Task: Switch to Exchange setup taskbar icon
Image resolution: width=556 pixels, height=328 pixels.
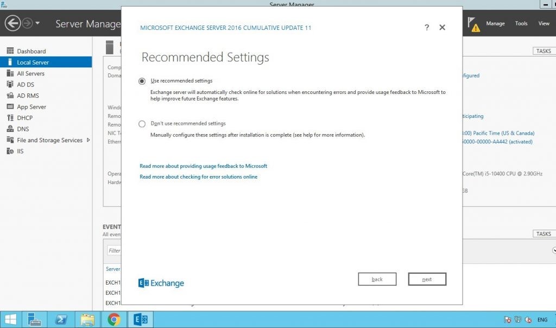Action: pyautogui.click(x=141, y=319)
